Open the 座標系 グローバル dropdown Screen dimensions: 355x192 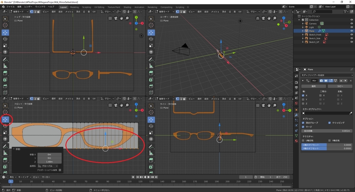coord(48,166)
